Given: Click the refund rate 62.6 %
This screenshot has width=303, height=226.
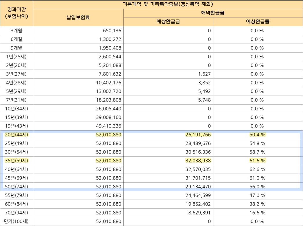Looking at the screenshot, I should tap(257, 170).
